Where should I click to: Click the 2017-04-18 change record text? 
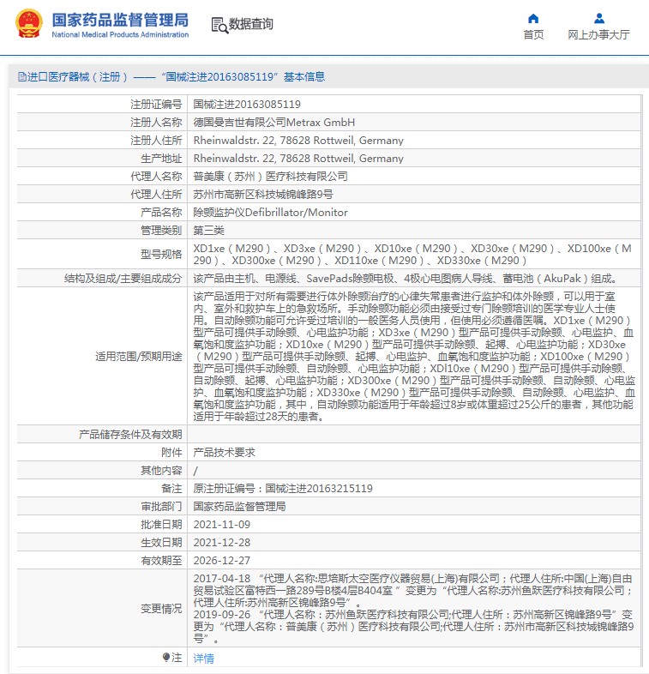click(x=413, y=591)
